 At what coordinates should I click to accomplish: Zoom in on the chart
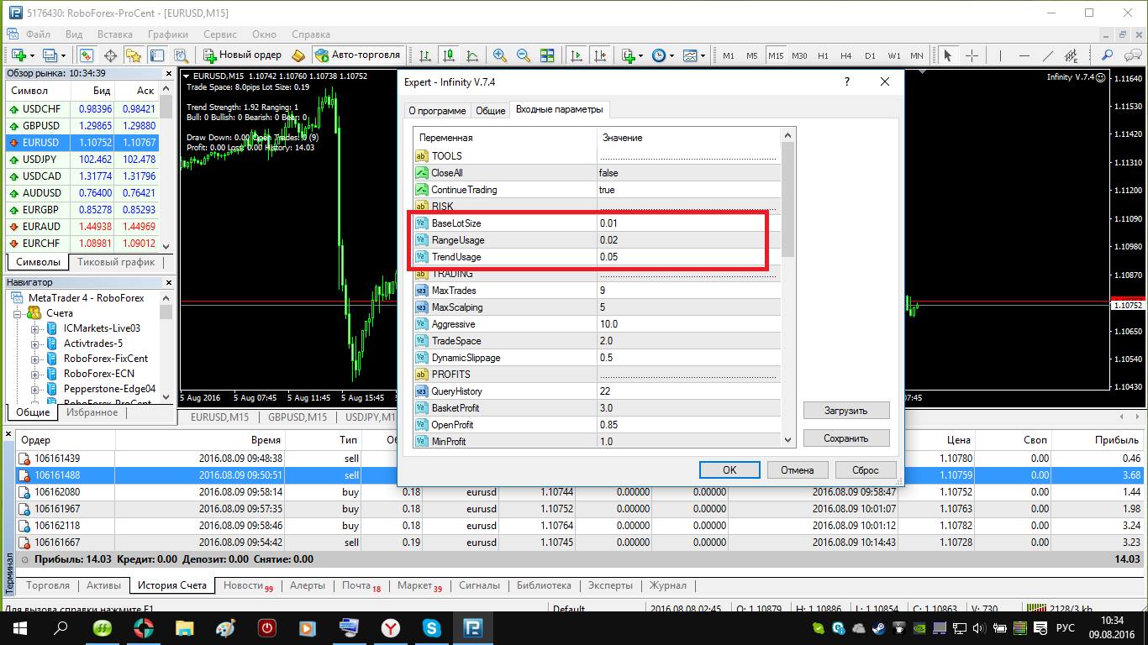(x=500, y=55)
